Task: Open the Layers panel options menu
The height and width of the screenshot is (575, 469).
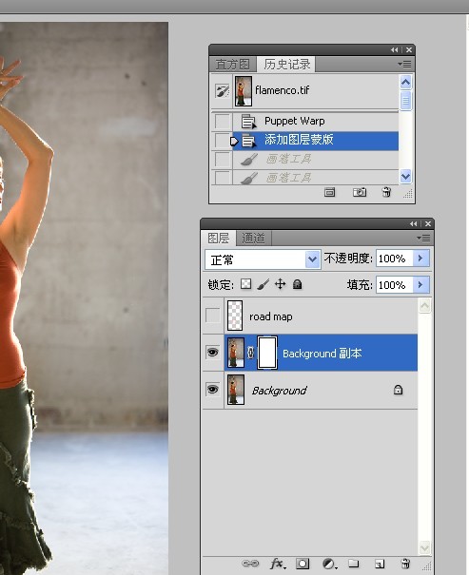Action: click(x=423, y=239)
